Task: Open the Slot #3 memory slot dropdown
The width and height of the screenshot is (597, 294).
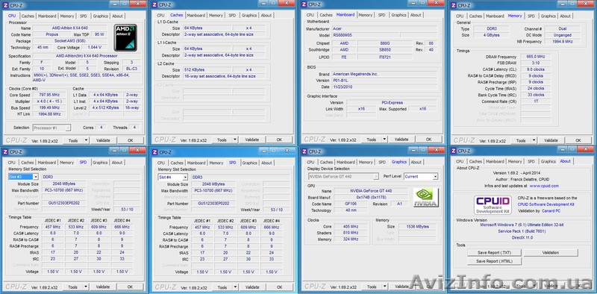Action: point(35,177)
